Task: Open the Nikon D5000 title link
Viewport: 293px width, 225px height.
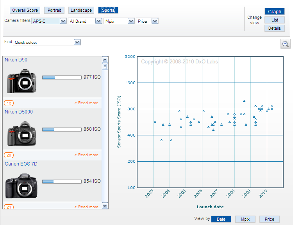Action: [19, 112]
